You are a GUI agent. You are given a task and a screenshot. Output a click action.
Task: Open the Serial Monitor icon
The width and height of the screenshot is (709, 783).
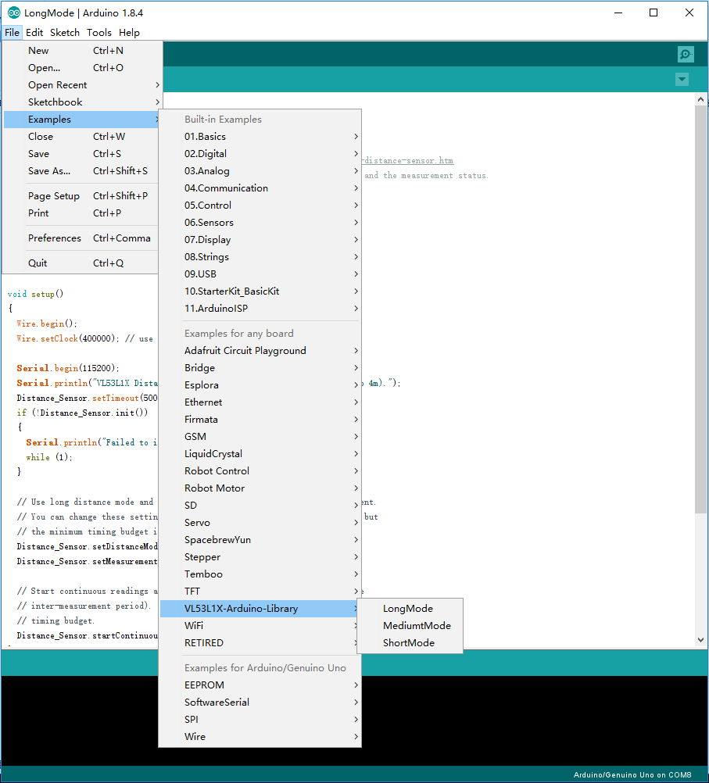pos(686,54)
